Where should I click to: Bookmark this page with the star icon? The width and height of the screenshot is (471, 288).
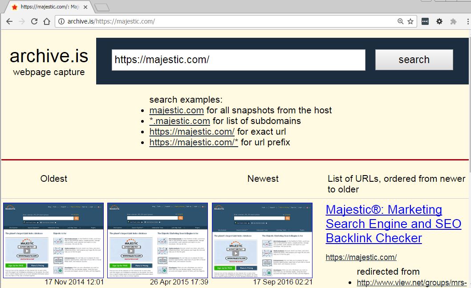tap(410, 21)
